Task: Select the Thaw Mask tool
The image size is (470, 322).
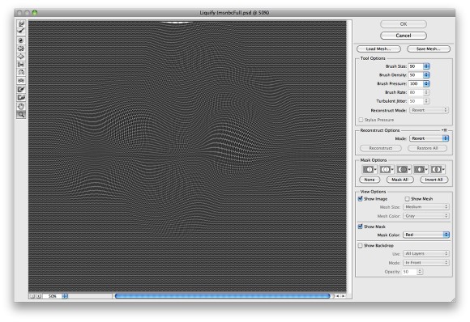Action: point(21,98)
